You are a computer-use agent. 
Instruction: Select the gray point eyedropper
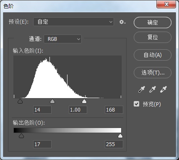pos(153,89)
